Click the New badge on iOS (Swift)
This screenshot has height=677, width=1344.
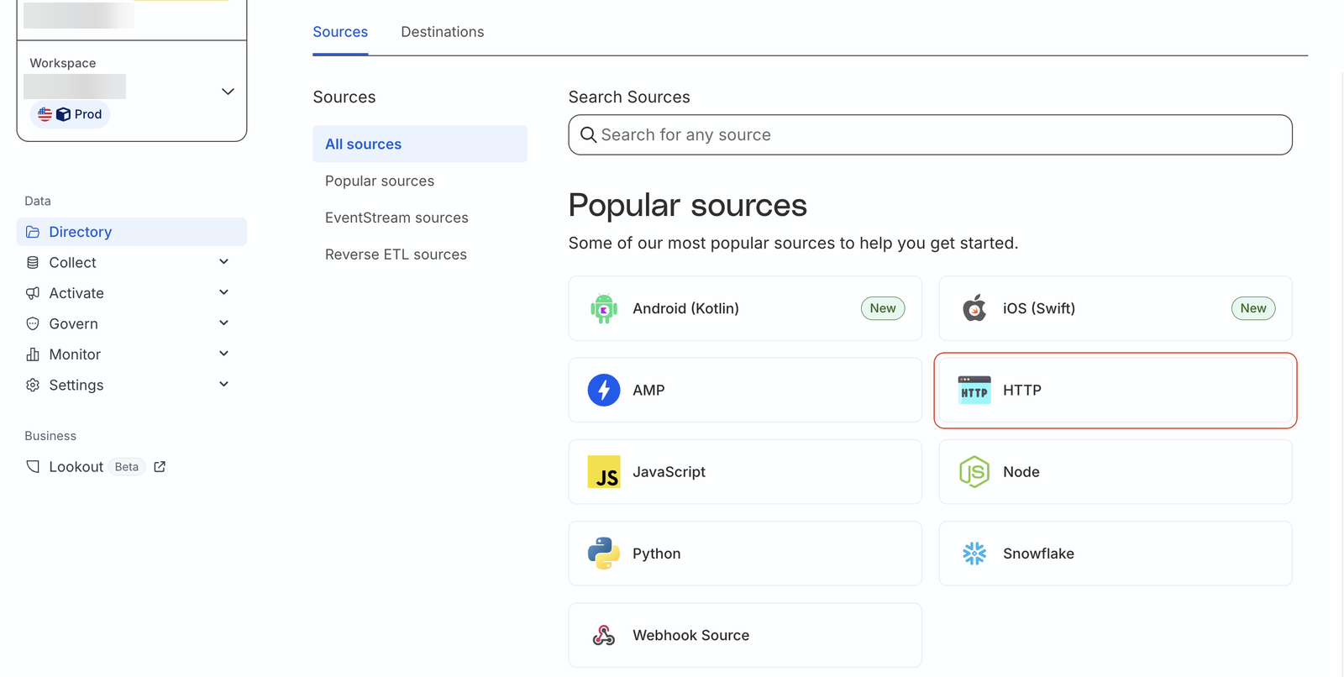pyautogui.click(x=1253, y=308)
